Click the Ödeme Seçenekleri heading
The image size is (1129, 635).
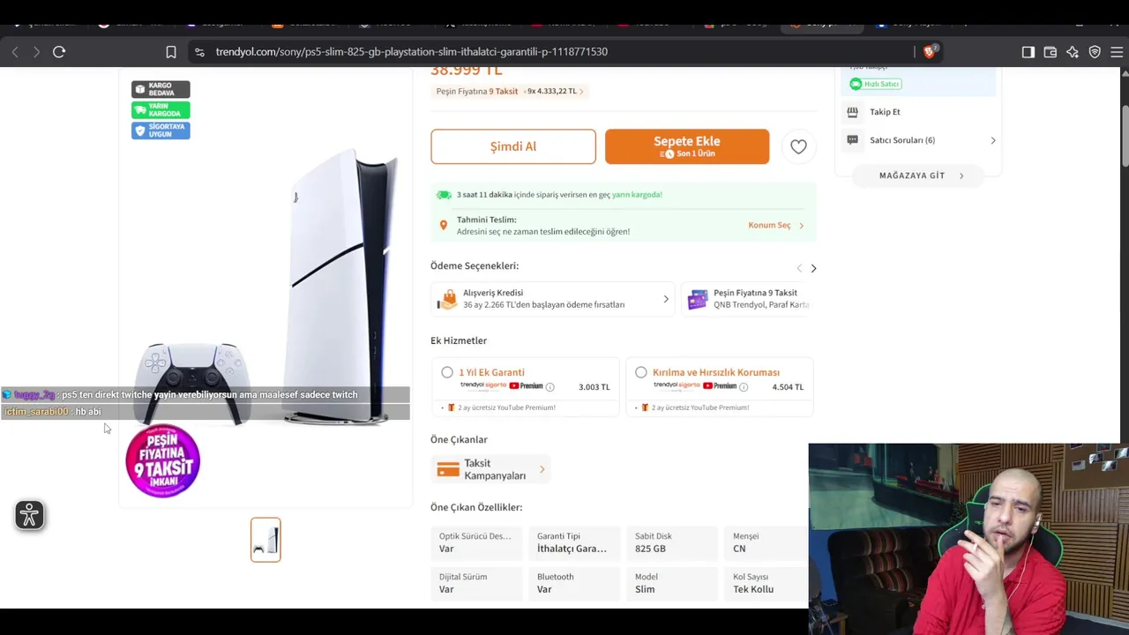point(475,265)
